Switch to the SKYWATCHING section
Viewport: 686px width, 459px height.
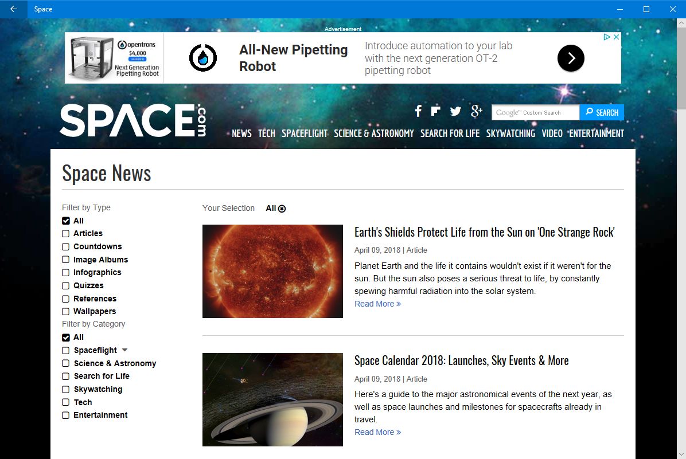click(510, 133)
